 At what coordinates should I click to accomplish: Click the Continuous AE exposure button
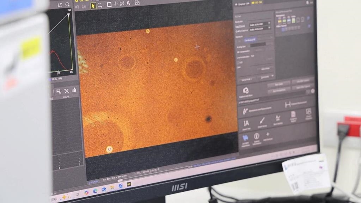coord(250,40)
